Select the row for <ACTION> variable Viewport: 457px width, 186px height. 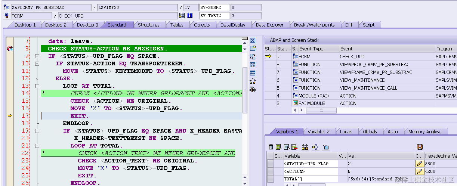coord(271,171)
